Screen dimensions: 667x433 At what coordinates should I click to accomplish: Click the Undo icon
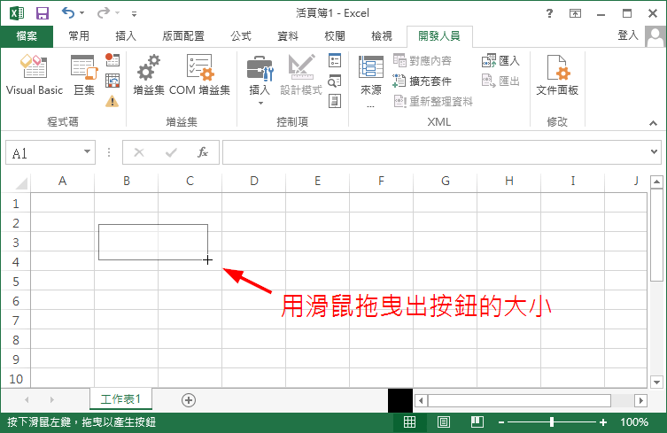pos(68,13)
